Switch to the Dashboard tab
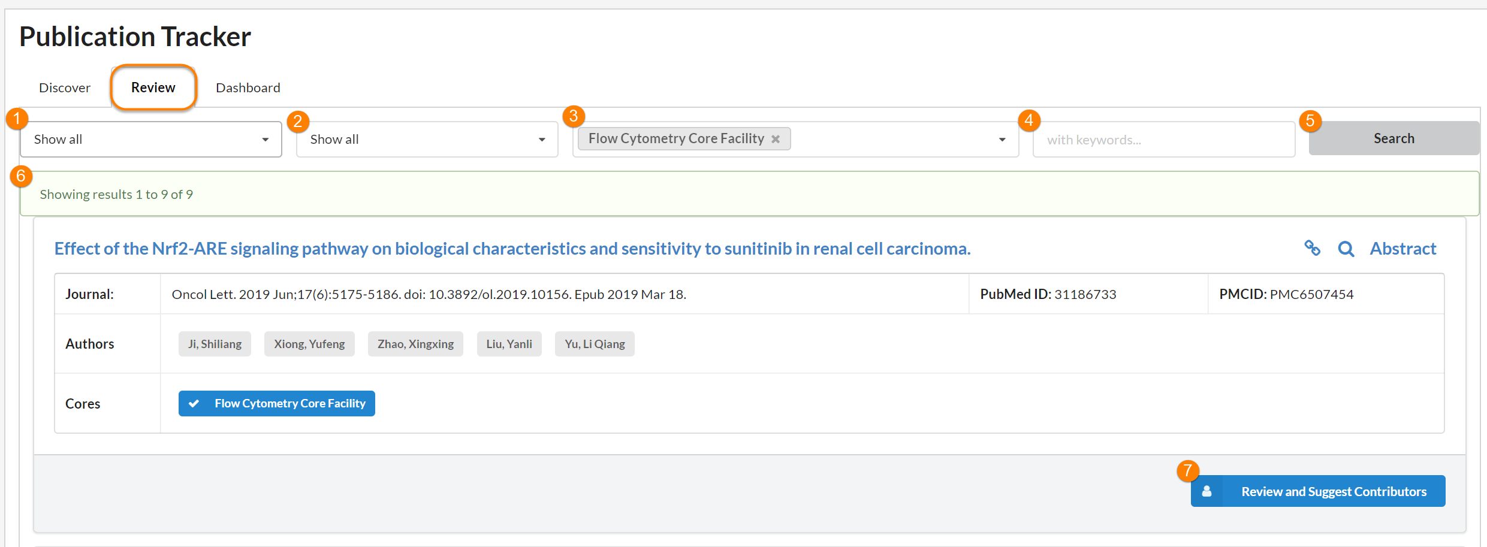This screenshot has width=1487, height=547. (x=248, y=87)
